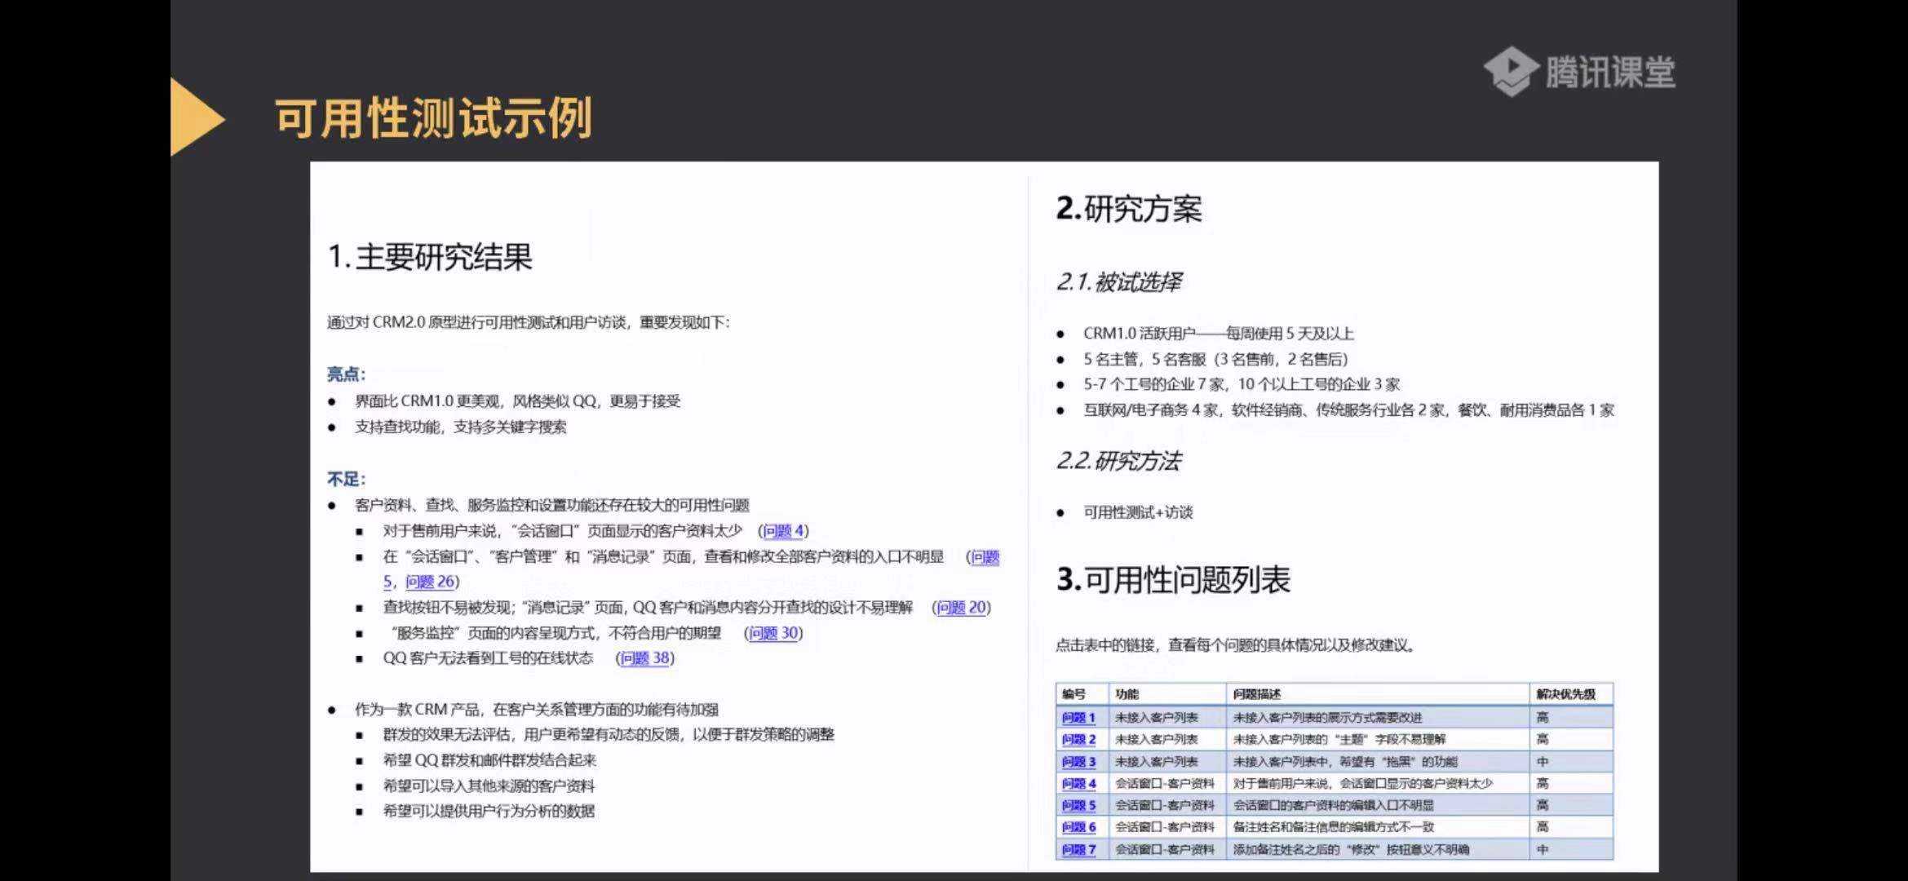Click the heading 2.研究方案
Screen dimensions: 1908x881
(x=1129, y=209)
